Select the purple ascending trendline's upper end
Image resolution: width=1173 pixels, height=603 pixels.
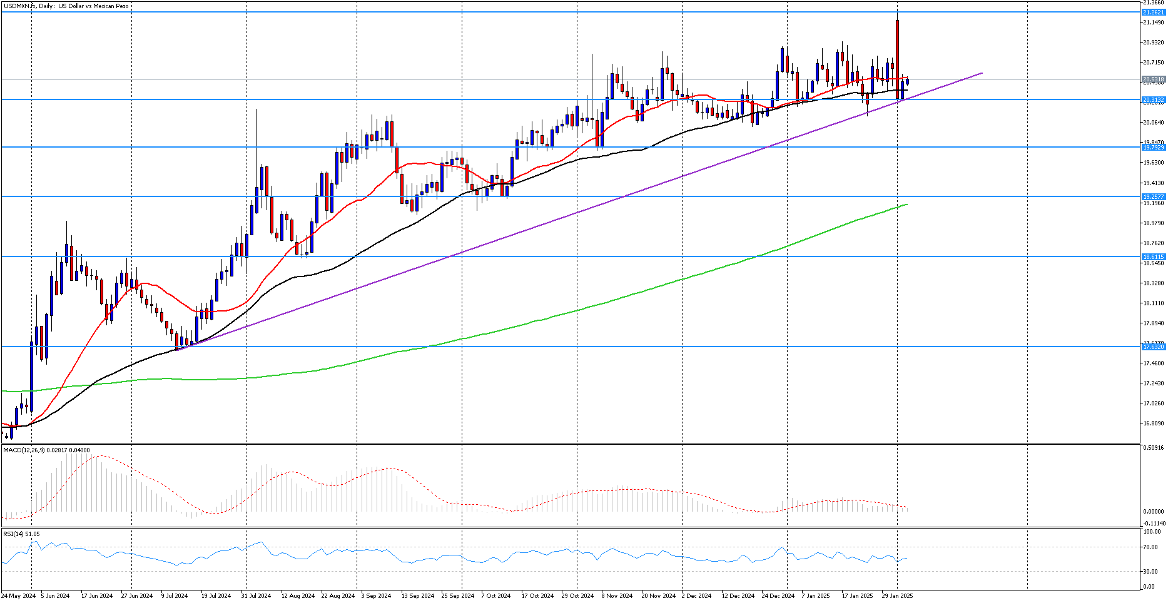(981, 74)
